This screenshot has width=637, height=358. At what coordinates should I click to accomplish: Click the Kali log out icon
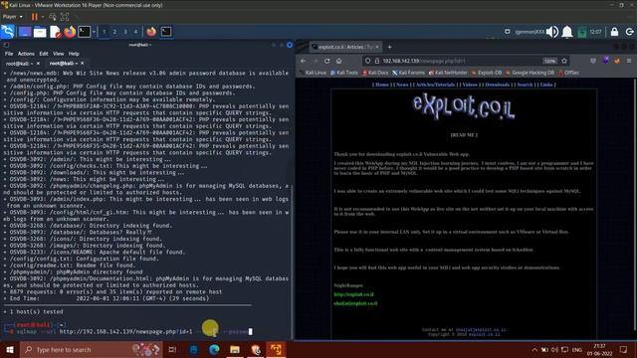click(x=629, y=32)
